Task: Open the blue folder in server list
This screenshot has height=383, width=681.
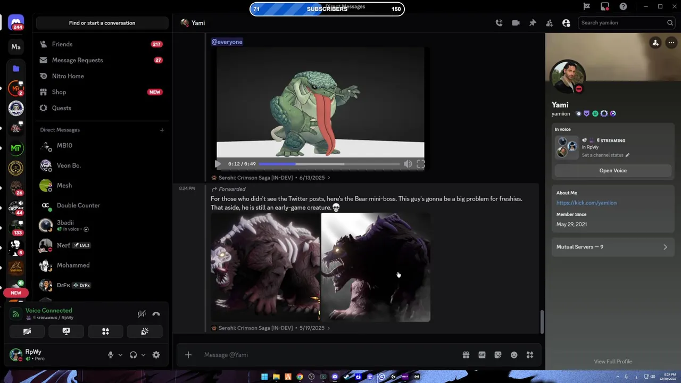Action: click(x=16, y=69)
